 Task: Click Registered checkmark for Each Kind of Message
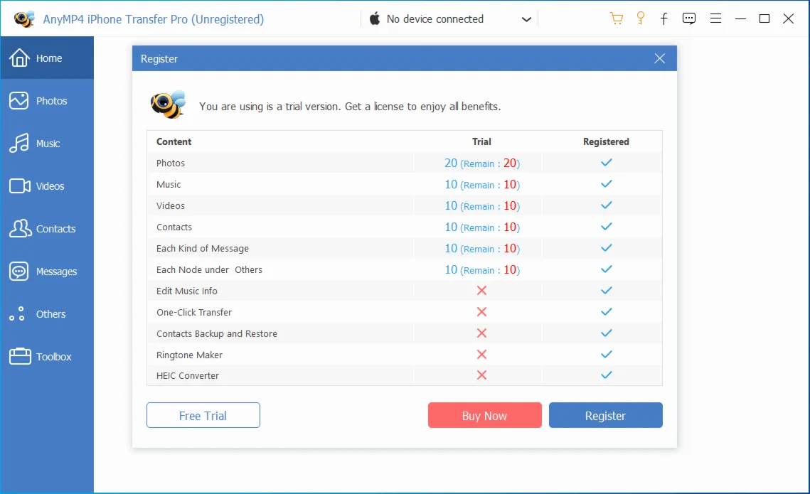(607, 248)
